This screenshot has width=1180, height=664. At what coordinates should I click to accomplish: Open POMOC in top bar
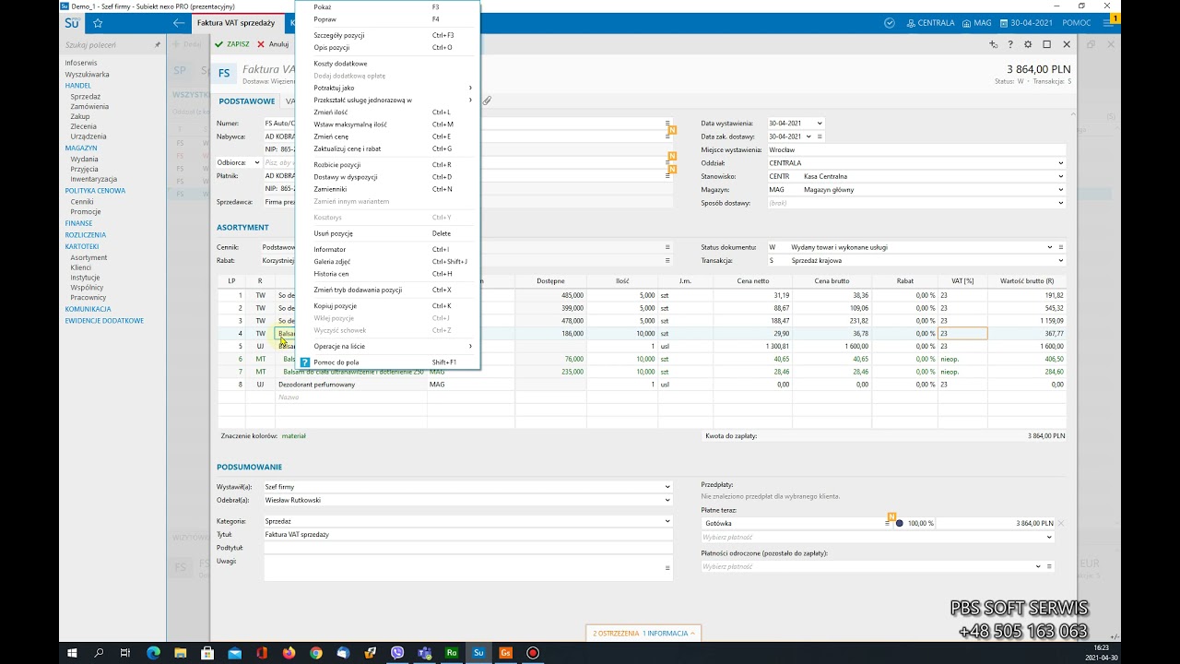[1076, 23]
